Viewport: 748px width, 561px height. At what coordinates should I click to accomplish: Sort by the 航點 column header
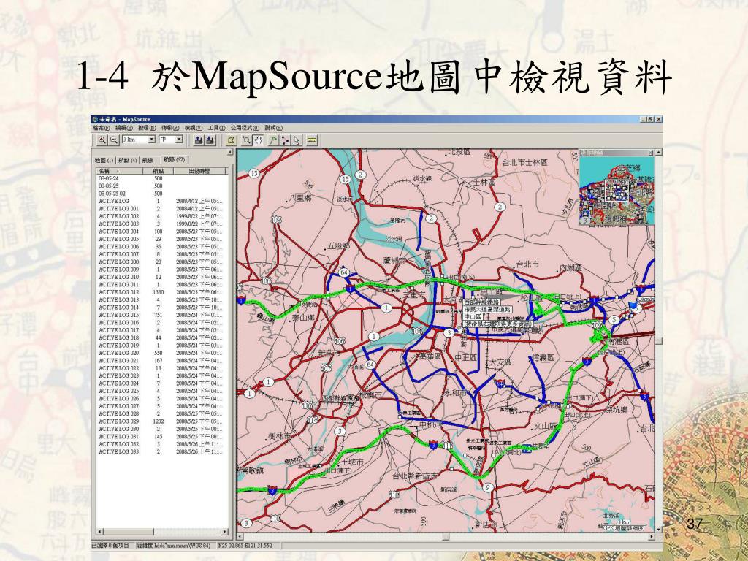(158, 171)
